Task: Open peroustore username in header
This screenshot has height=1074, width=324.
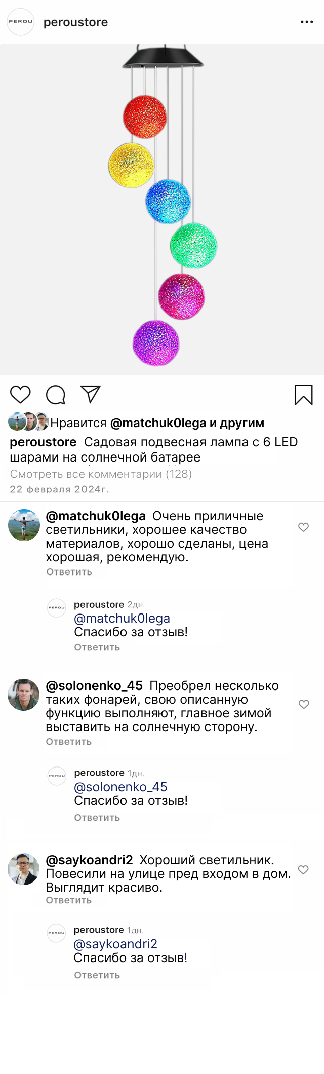Action: (76, 22)
